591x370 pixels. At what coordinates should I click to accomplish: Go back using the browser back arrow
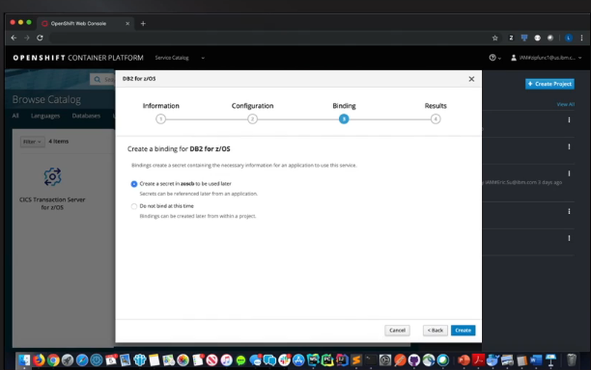coord(14,38)
